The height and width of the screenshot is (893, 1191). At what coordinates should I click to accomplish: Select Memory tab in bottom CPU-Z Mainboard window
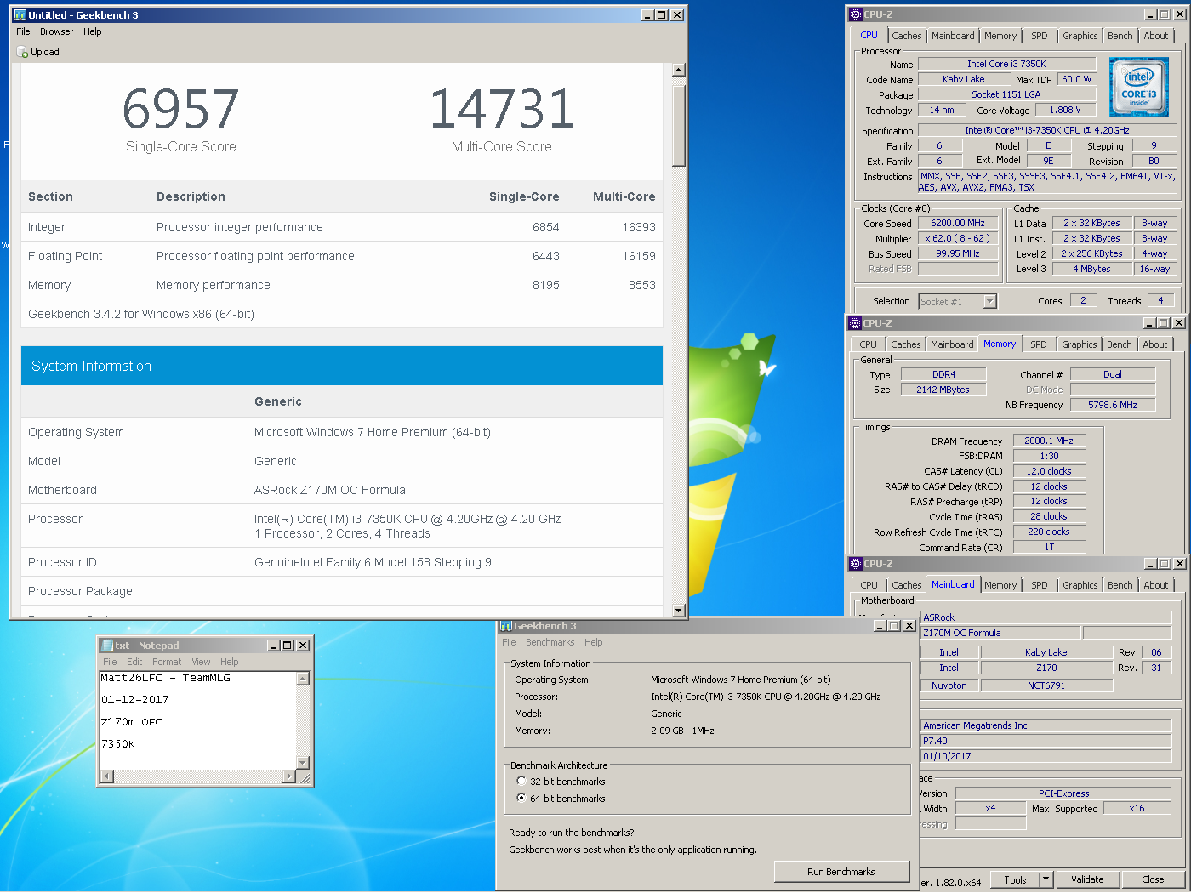[x=1000, y=585]
